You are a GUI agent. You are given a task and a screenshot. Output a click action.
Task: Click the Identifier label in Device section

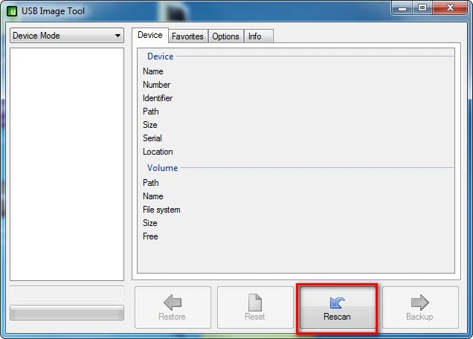[x=158, y=98]
